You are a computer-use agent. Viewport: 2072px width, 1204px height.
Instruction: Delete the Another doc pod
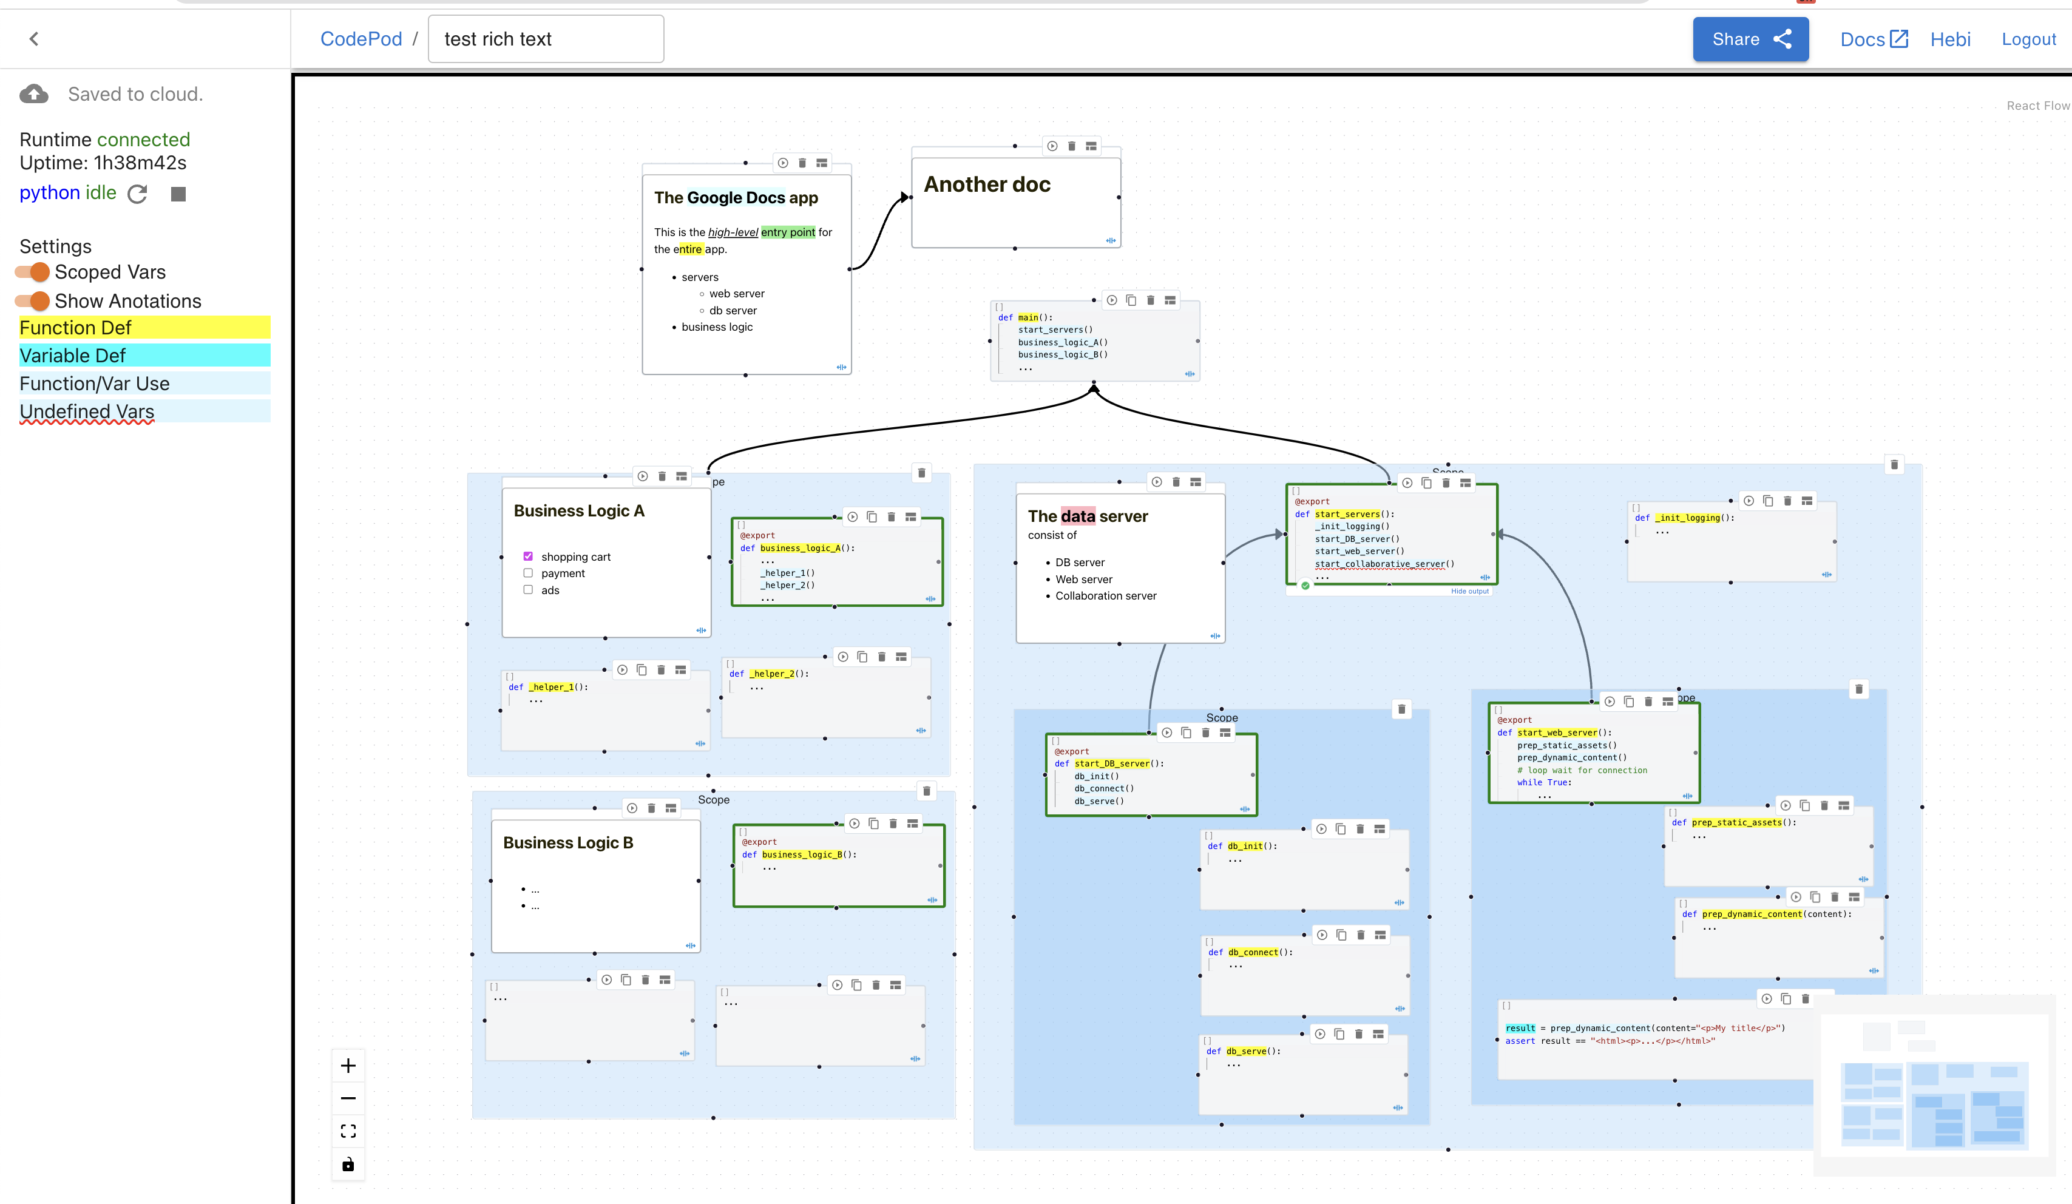(1071, 146)
